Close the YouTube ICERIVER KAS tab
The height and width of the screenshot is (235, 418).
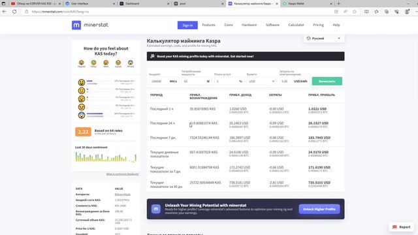click(59, 4)
